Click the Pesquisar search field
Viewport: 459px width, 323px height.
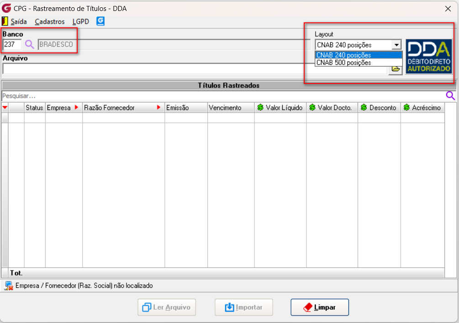pyautogui.click(x=222, y=96)
